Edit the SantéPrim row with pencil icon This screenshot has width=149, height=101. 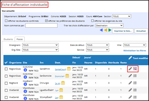130,69
